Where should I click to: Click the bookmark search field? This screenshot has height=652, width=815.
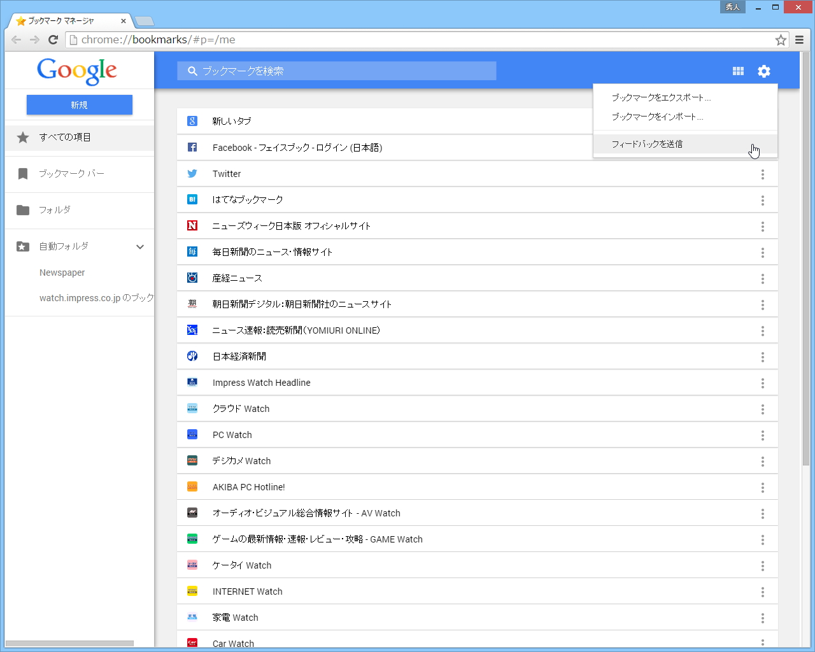[336, 71]
